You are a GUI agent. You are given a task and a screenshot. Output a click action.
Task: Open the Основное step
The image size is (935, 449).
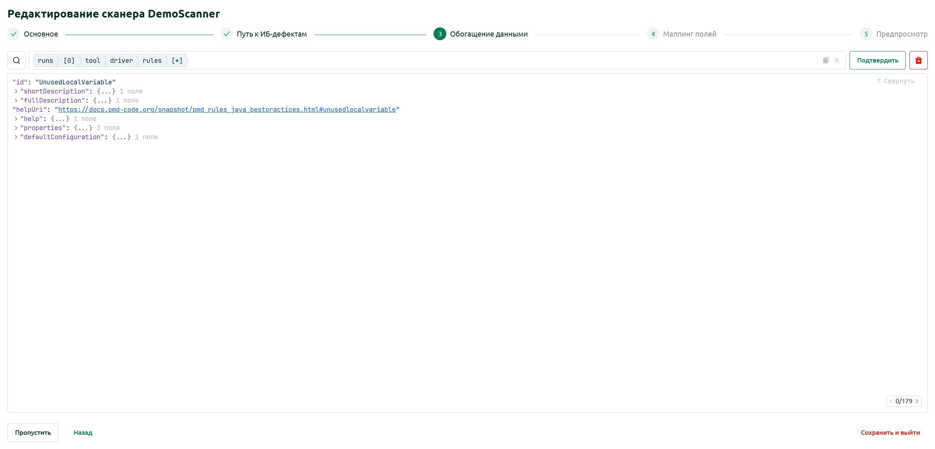point(41,34)
